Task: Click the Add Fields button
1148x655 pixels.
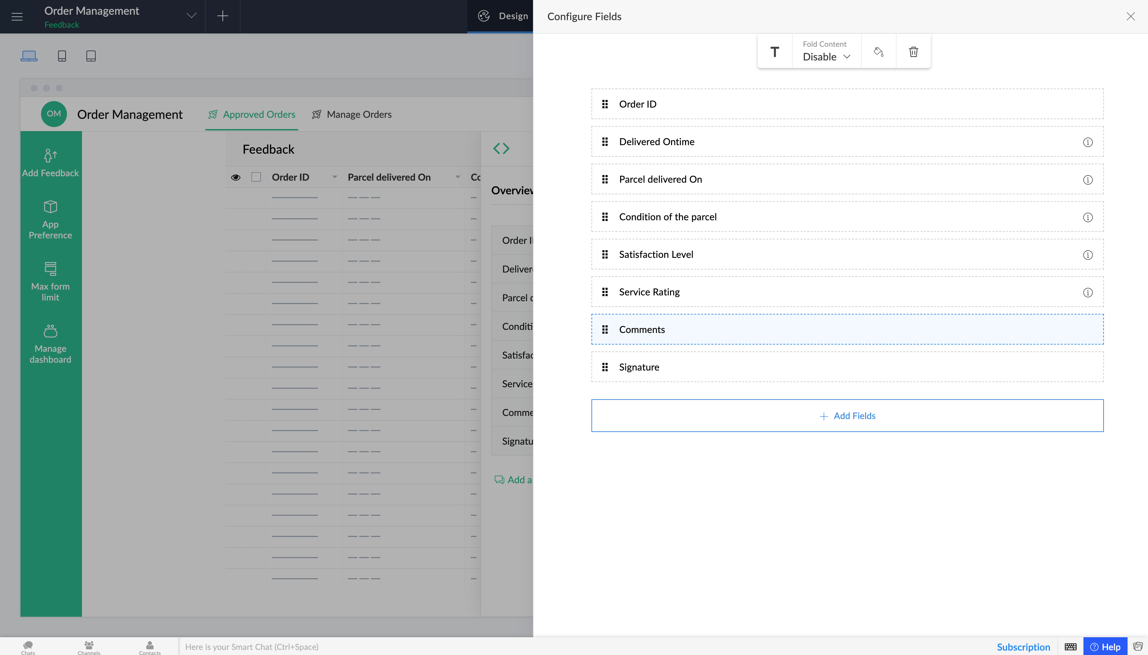Action: [847, 416]
